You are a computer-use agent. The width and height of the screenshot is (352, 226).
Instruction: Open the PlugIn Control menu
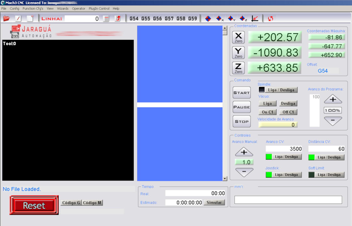pos(99,9)
